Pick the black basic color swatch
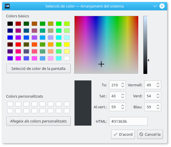Image resolution: width=171 pixels, height=147 pixels. point(10,24)
